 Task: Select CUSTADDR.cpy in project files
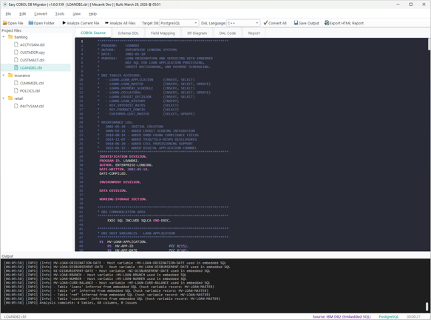(x=33, y=53)
